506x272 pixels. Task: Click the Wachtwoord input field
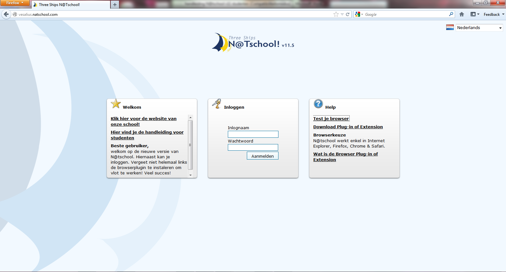click(253, 148)
